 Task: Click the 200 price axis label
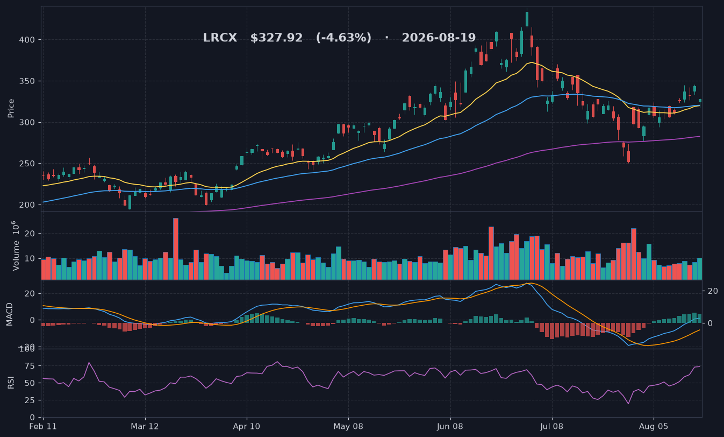tap(28, 205)
